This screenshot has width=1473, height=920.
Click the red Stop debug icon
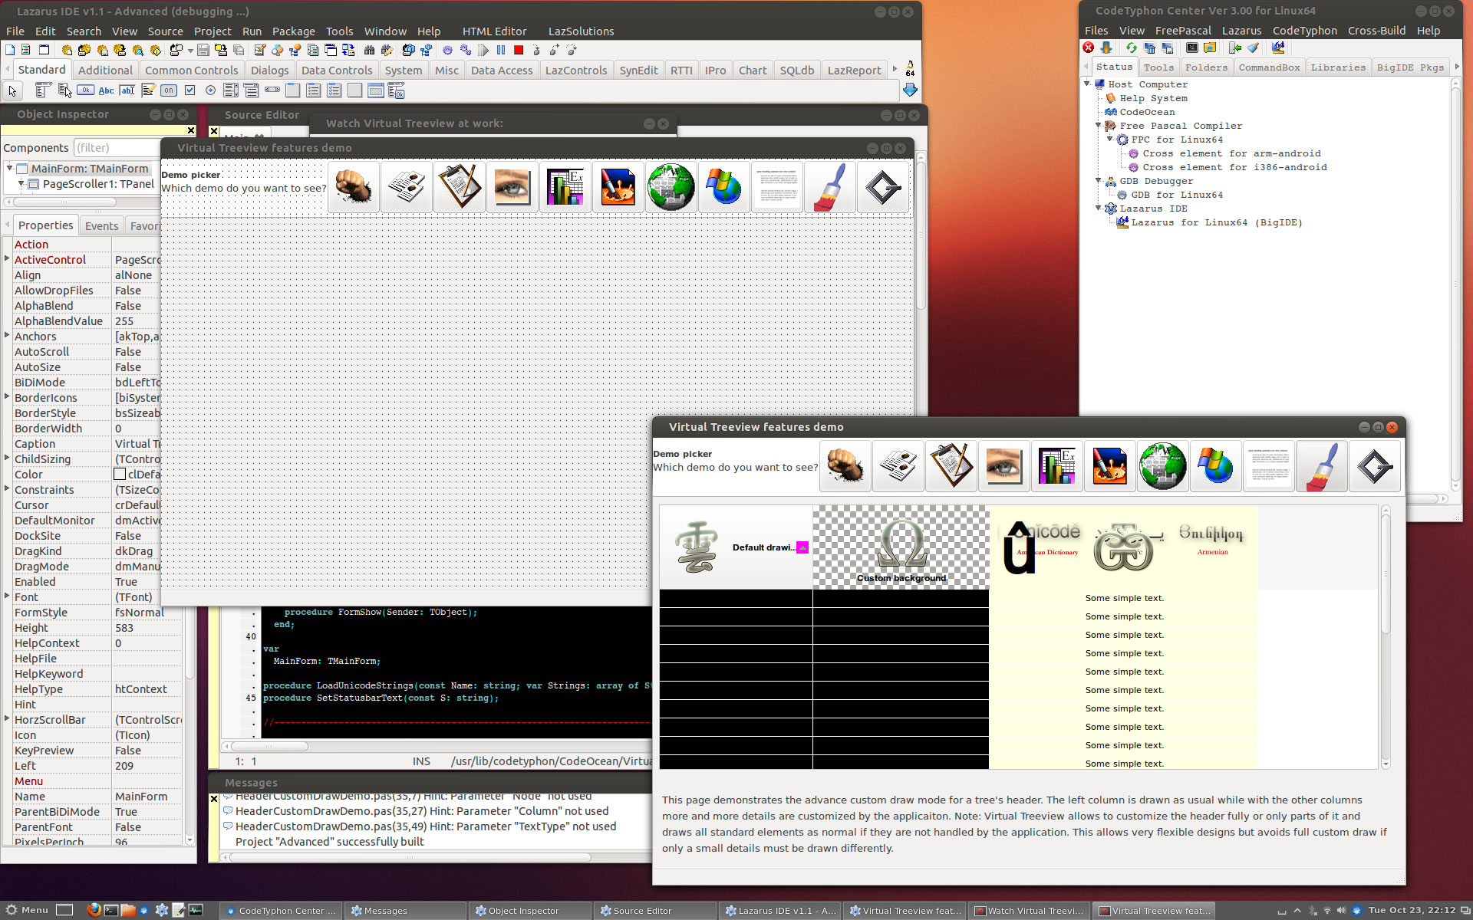[x=519, y=50]
